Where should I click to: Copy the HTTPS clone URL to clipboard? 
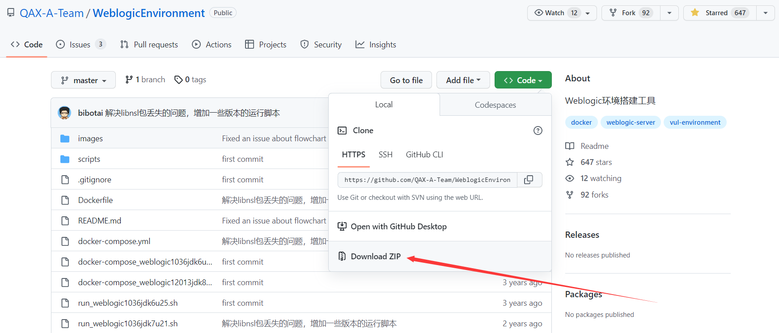[529, 180]
